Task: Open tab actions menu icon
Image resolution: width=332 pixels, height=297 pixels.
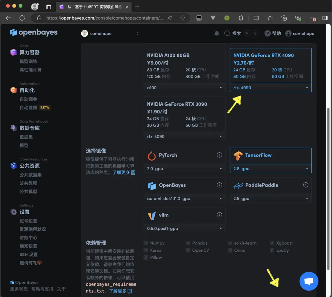Action: [x=48, y=7]
